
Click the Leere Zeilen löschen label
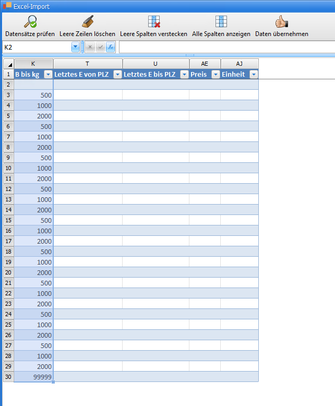click(87, 34)
